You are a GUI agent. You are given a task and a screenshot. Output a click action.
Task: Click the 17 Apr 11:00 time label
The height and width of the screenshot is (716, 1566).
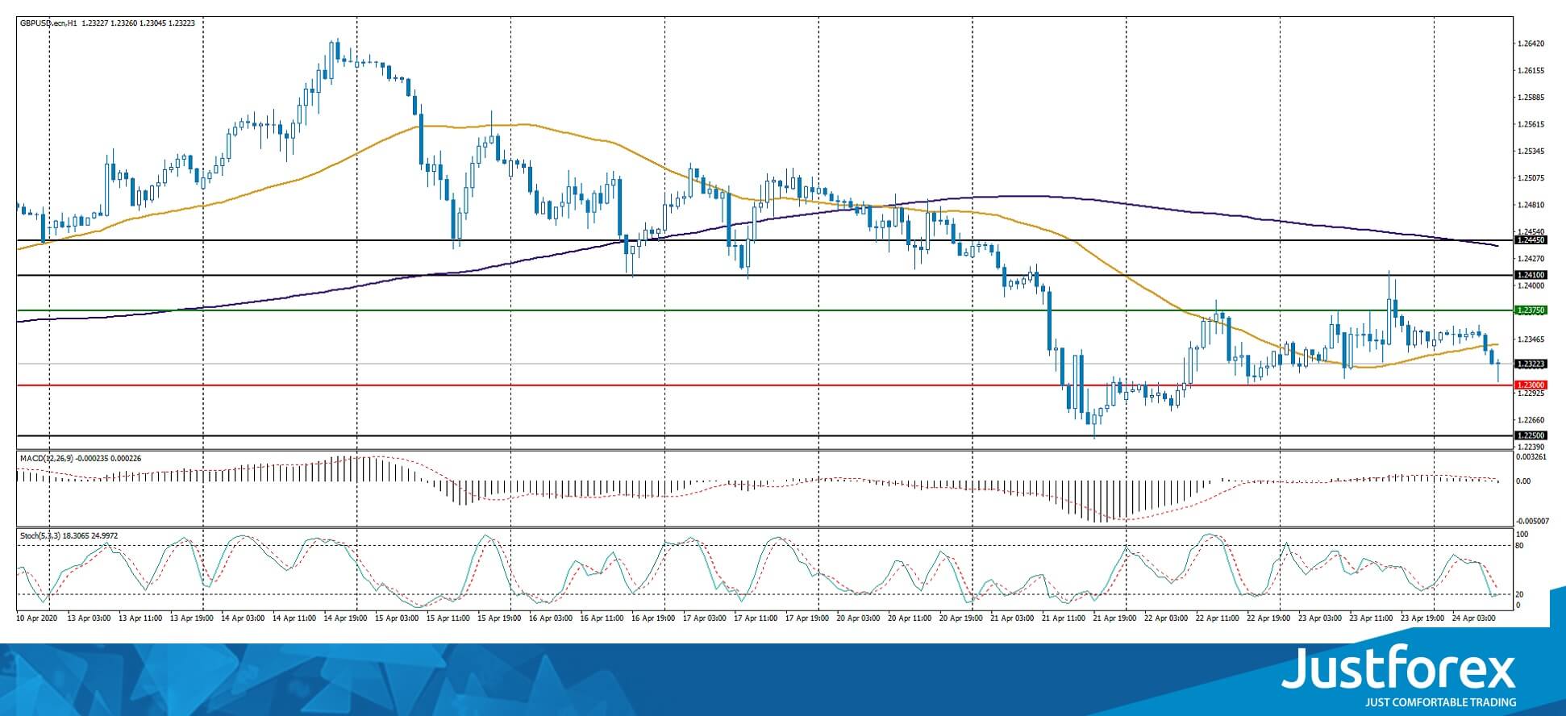coord(756,618)
